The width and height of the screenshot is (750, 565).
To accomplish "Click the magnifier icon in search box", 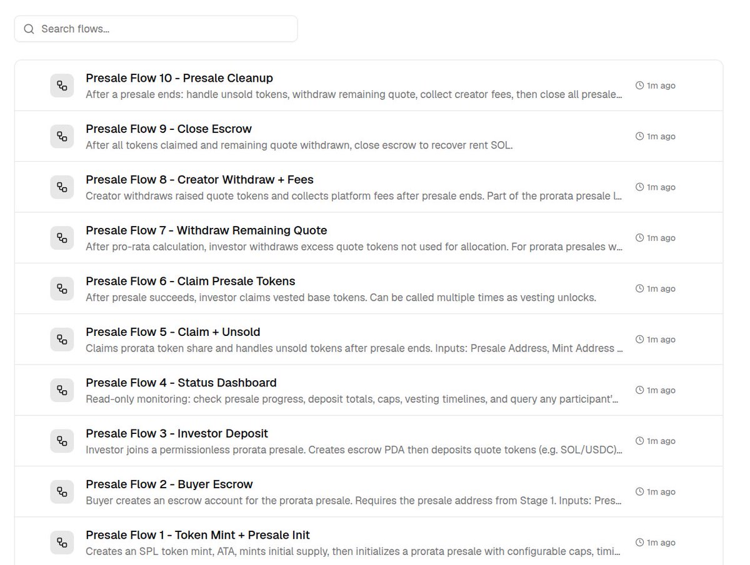I will tap(28, 29).
